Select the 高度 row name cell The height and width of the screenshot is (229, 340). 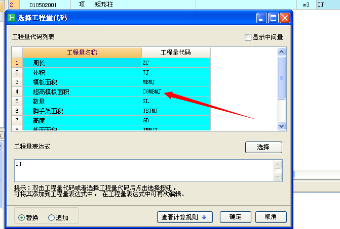click(82, 120)
